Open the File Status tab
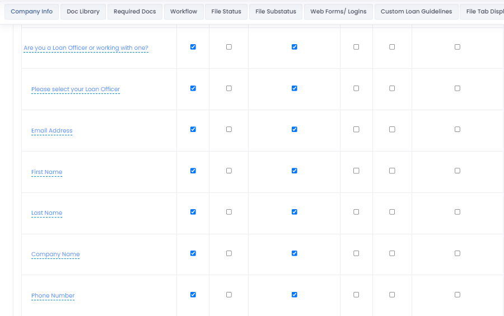Screen dimensions: 504x316 pos(226,12)
